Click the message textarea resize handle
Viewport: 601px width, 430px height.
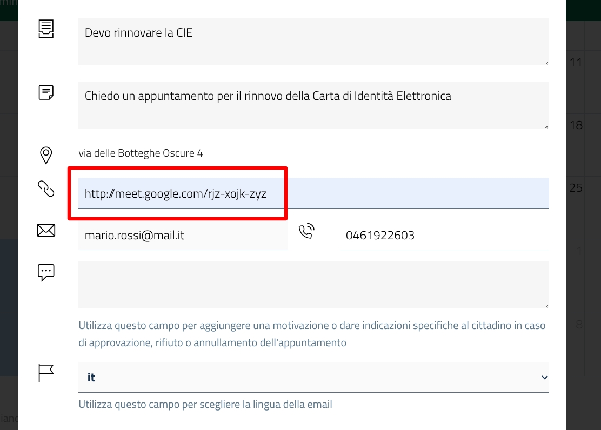coord(546,306)
